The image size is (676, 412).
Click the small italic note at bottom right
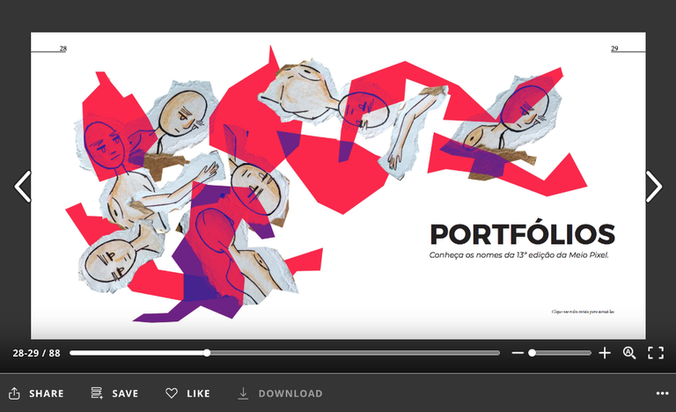point(582,312)
